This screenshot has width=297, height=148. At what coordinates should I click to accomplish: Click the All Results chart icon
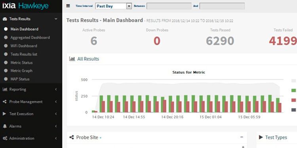point(72,59)
